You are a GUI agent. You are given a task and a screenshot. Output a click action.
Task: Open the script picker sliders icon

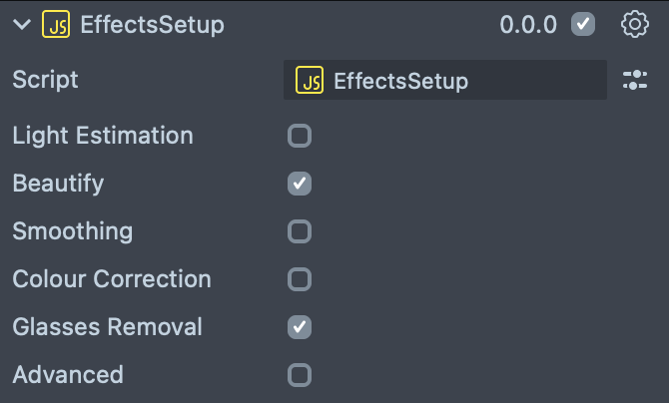click(635, 81)
